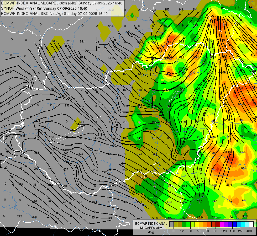Viewport: 257px width, 236px height.
Task: Click the map value 71.3
Action: tap(200, 201)
